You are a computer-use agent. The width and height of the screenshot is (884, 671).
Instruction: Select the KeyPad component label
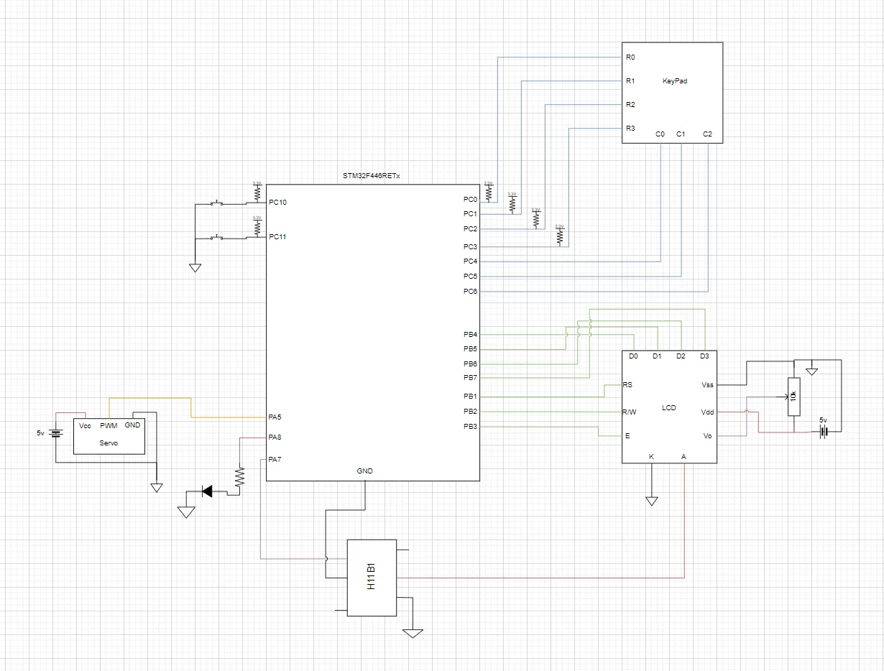[x=675, y=81]
